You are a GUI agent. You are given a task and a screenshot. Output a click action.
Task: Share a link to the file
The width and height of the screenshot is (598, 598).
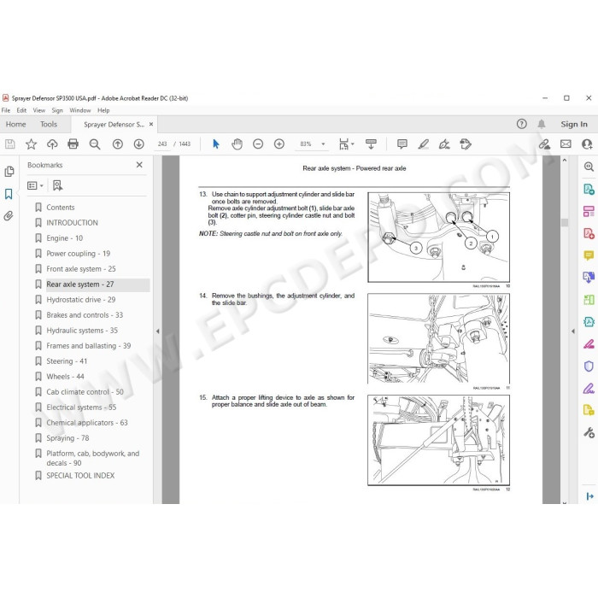[544, 144]
